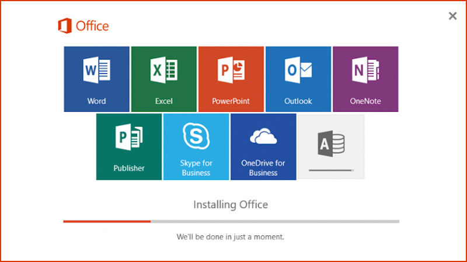Click the 'Installing Office' heading text
This screenshot has width=467, height=262.
coord(231,205)
